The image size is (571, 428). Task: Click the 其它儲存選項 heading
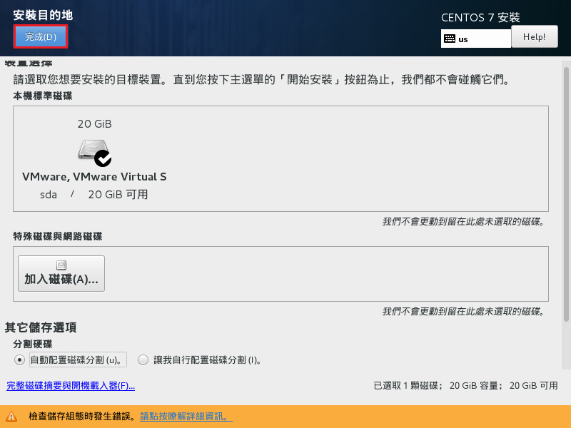tap(41, 327)
